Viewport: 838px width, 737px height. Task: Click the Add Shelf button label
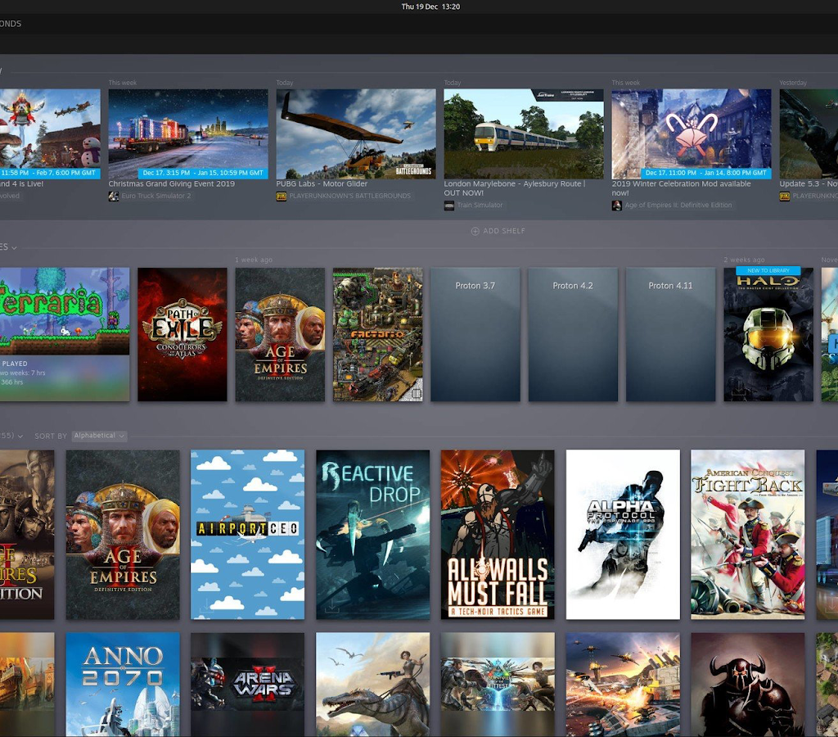click(x=504, y=231)
